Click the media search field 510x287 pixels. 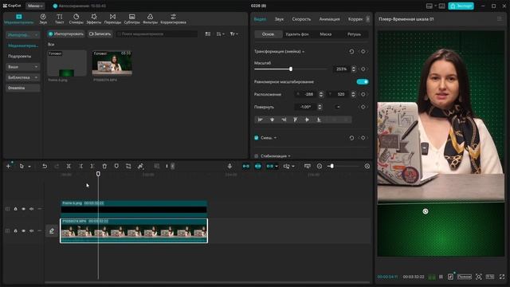pyautogui.click(x=157, y=33)
